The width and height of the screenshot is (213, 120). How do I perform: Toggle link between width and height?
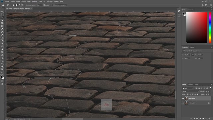[193, 55]
